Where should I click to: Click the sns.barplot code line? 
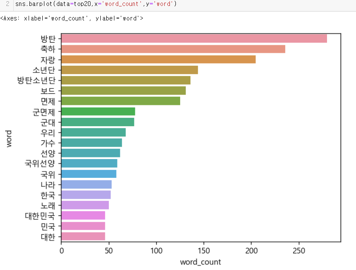point(96,4)
